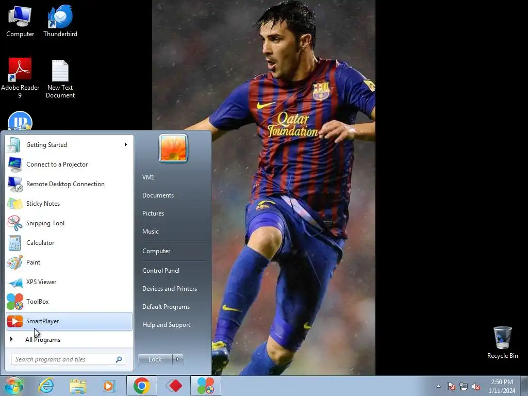
Task: Click the search magnifier icon
Action: tap(119, 359)
